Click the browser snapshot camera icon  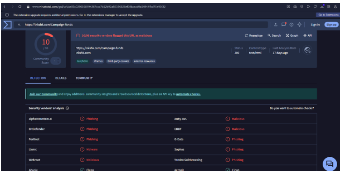(x=295, y=7)
